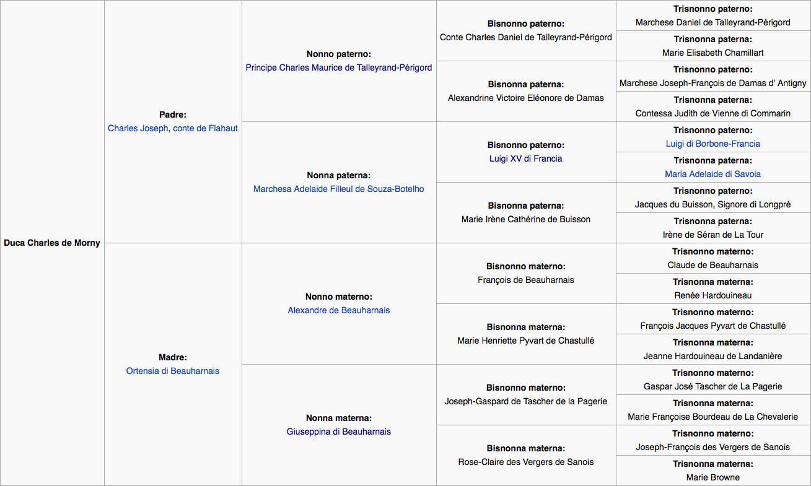Open the Maria Adelaide di Savoia link
This screenshot has height=486, width=811.
coord(712,174)
